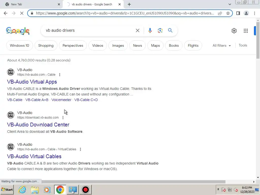The image size is (260, 195).
Task: Open the VB-Cable A+B sitelink
Action: (x=37, y=100)
